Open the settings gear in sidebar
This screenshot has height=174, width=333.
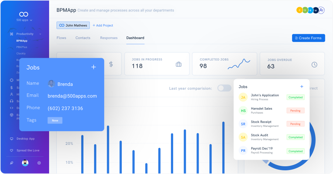(39, 163)
